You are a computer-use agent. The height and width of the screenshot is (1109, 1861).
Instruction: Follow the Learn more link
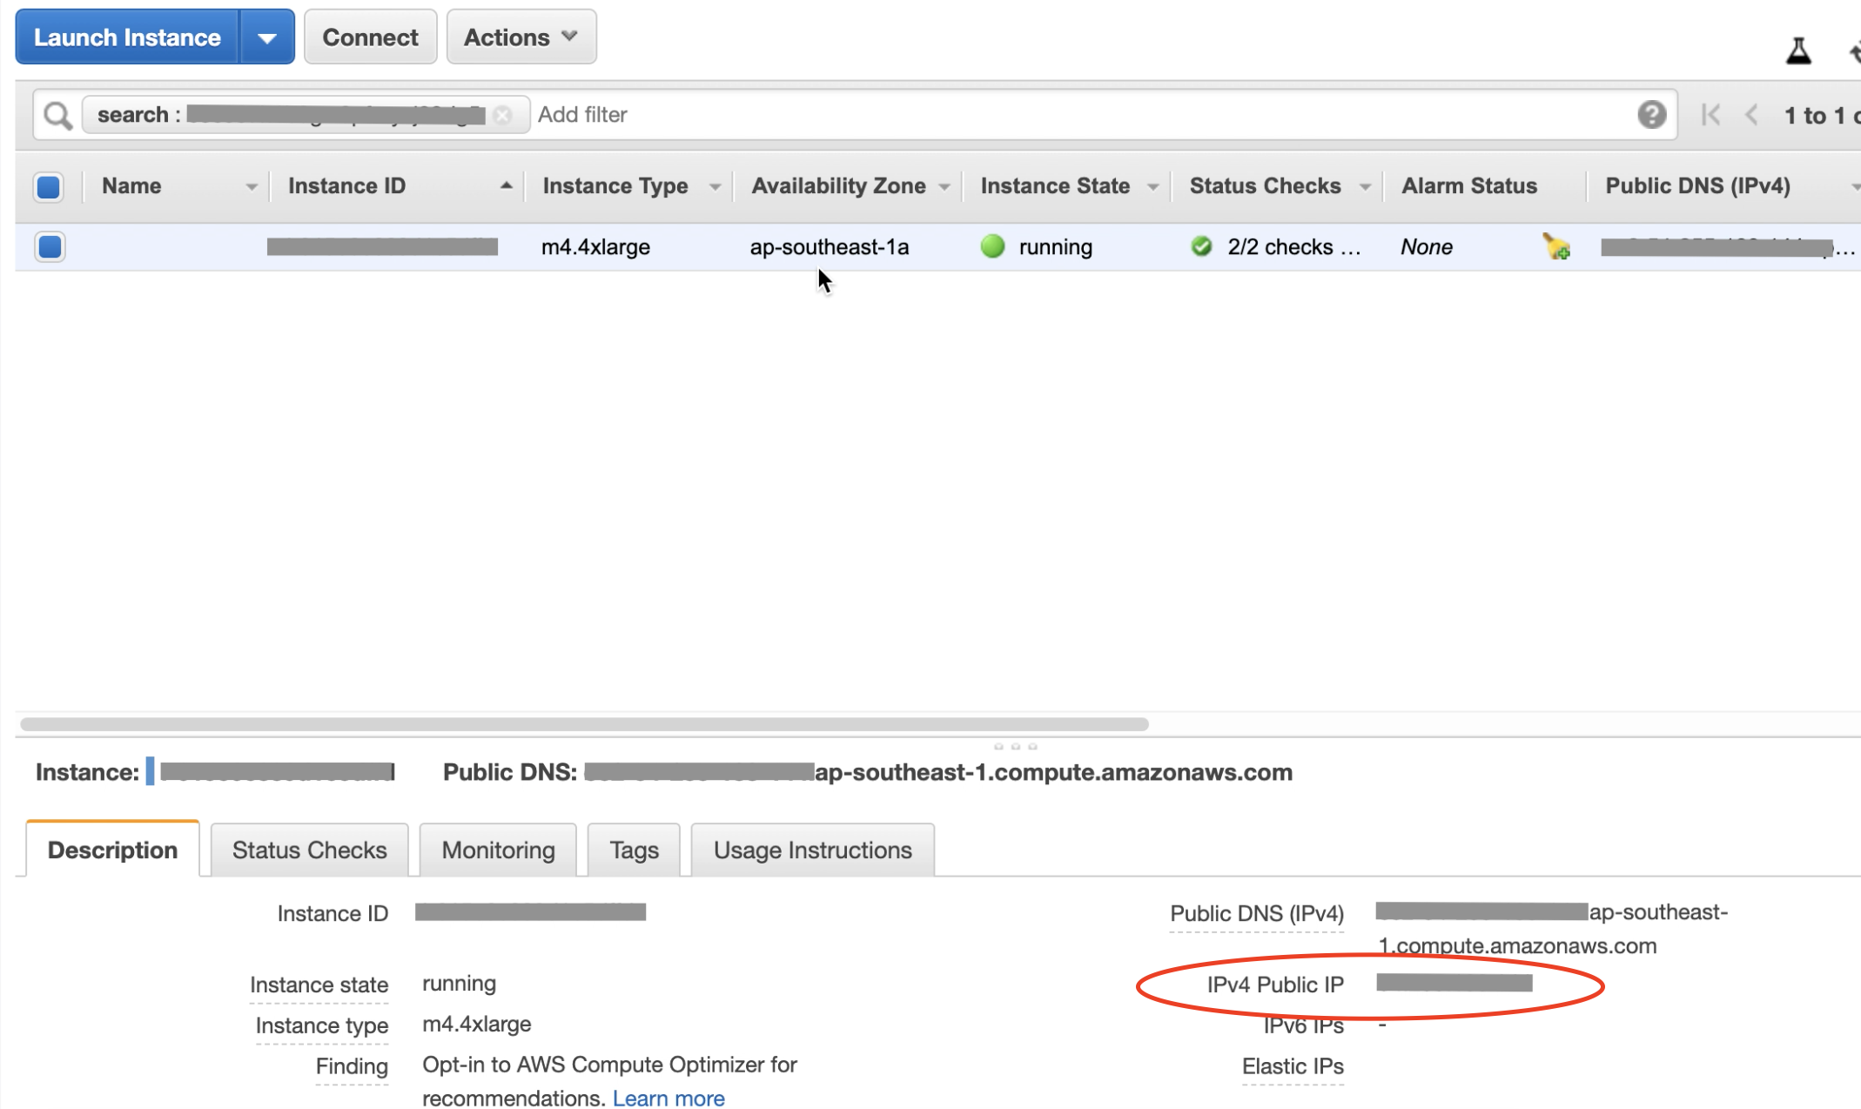coord(668,1099)
